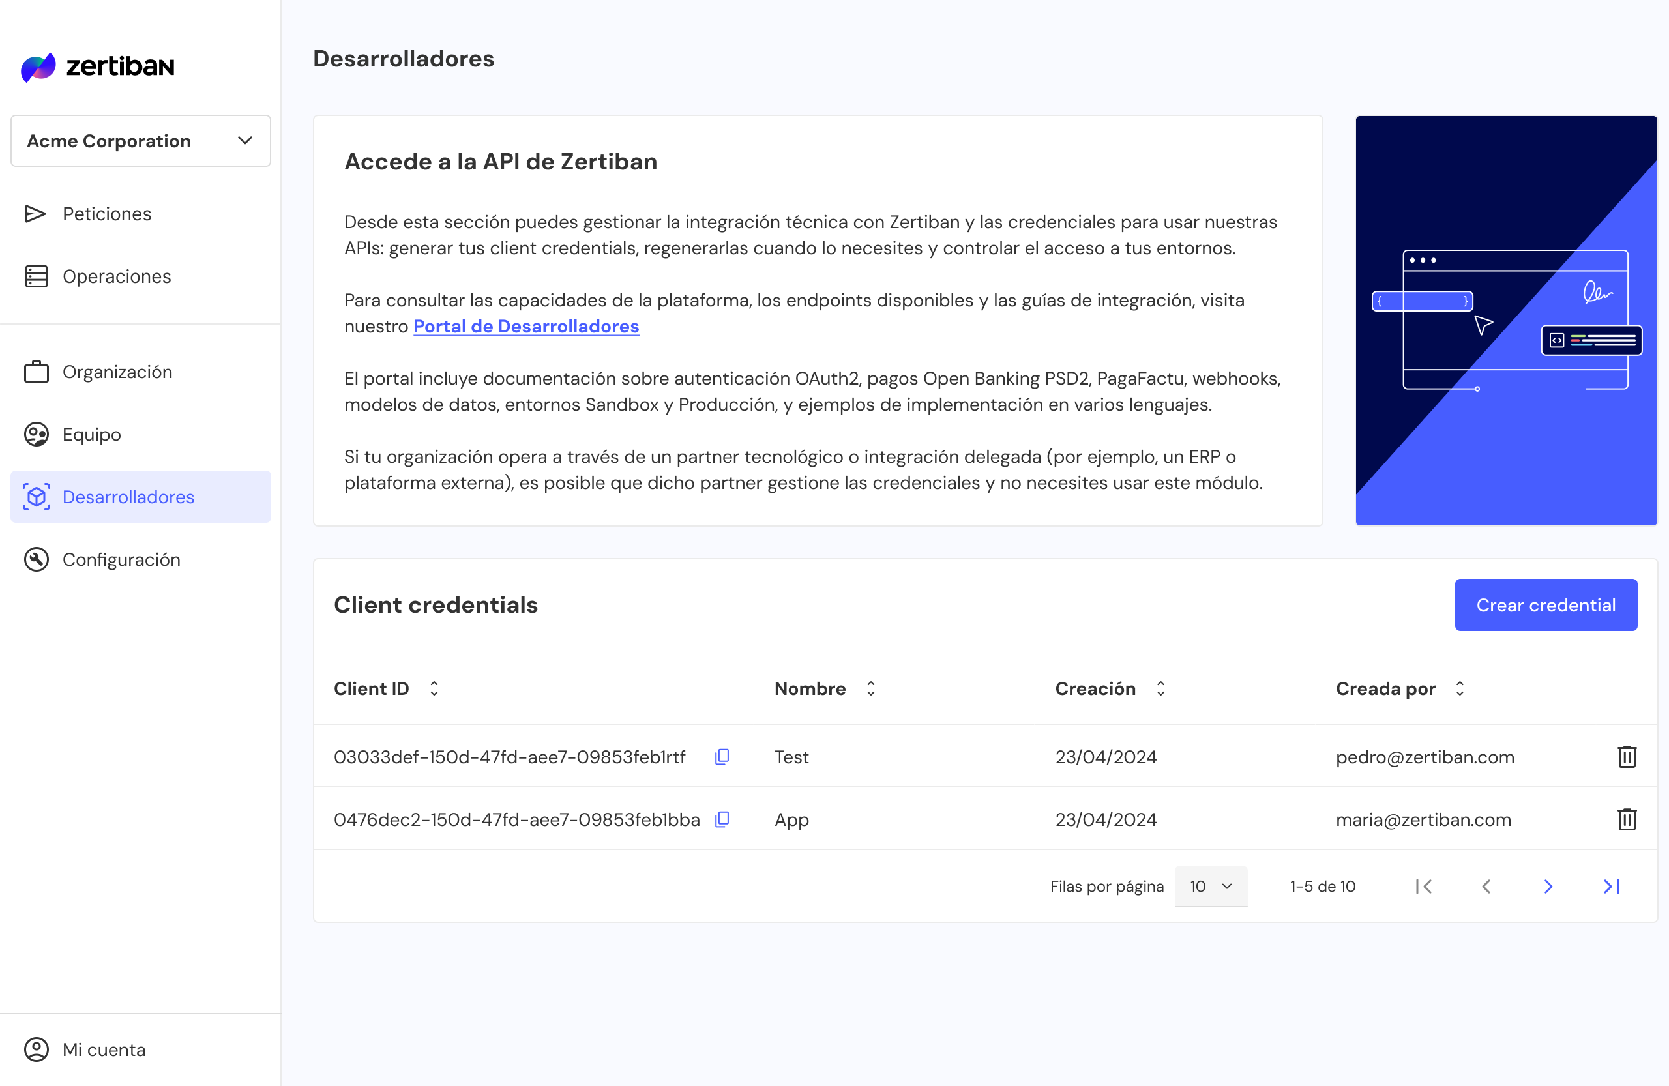Viewport: 1669px width, 1086px height.
Task: Go to the previous credentials page
Action: tap(1486, 886)
